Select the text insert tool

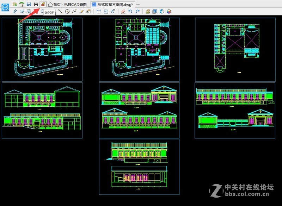[x=113, y=12]
